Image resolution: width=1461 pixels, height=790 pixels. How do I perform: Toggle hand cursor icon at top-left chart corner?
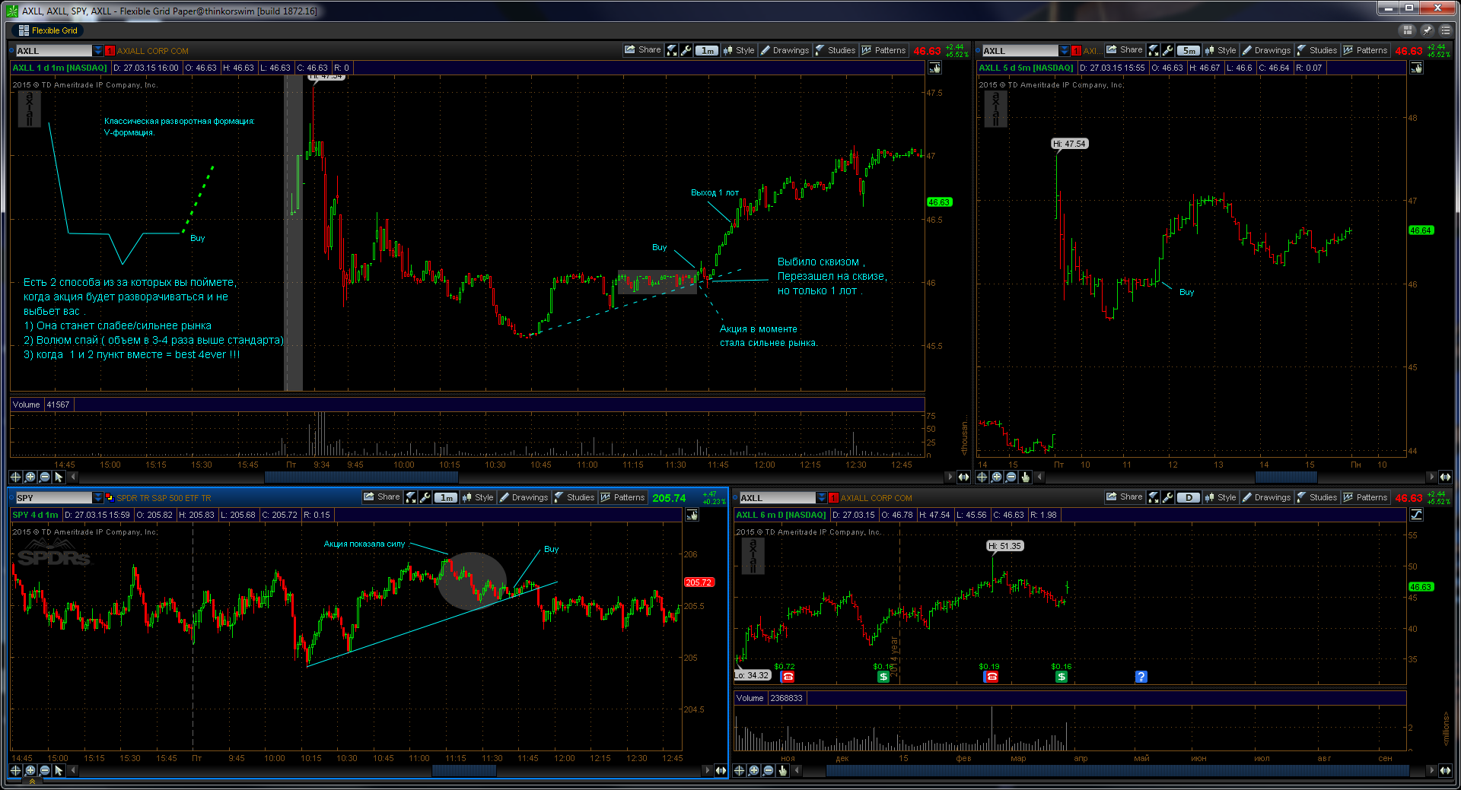(934, 68)
